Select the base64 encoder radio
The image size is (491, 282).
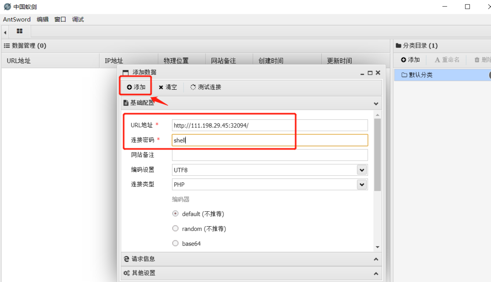175,243
